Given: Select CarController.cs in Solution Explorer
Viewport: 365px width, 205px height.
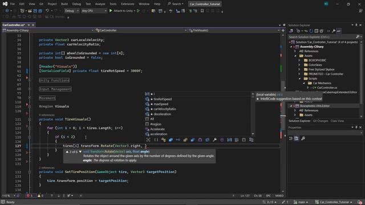Looking at the screenshot, I should [327, 88].
